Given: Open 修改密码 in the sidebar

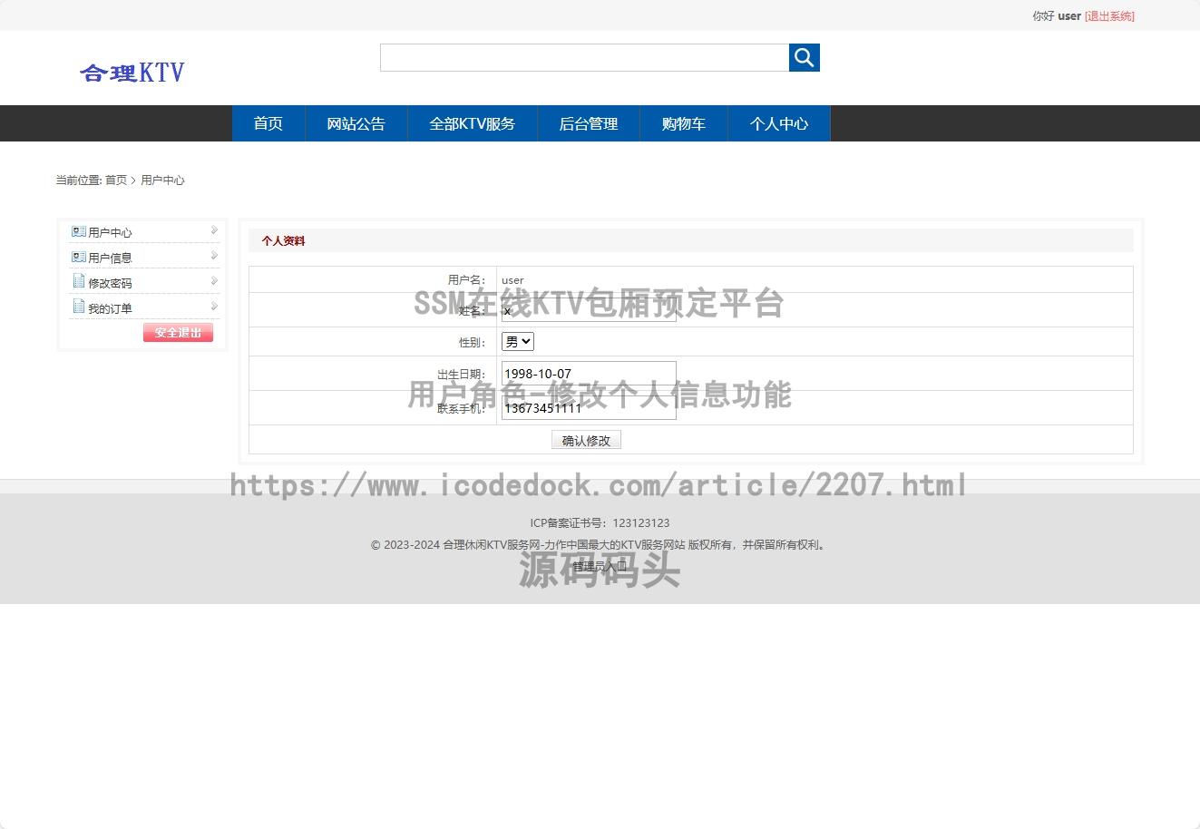Looking at the screenshot, I should click(x=110, y=284).
